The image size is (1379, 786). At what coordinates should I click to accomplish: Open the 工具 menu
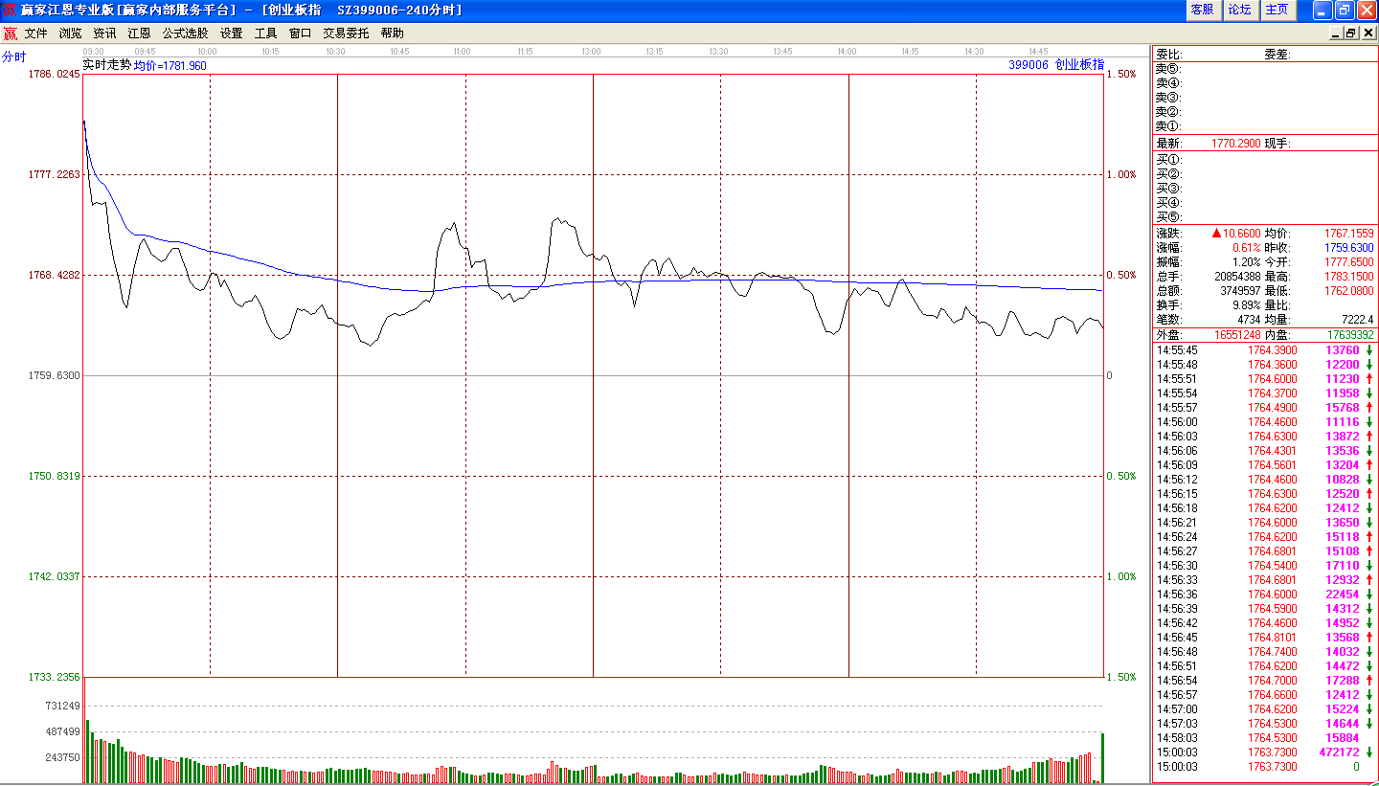point(265,33)
